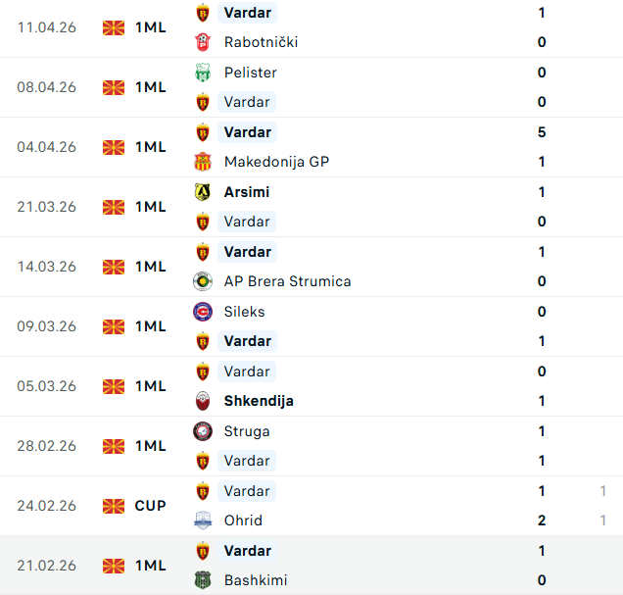Click the flag icon for 24.02.26 cup match

114,506
